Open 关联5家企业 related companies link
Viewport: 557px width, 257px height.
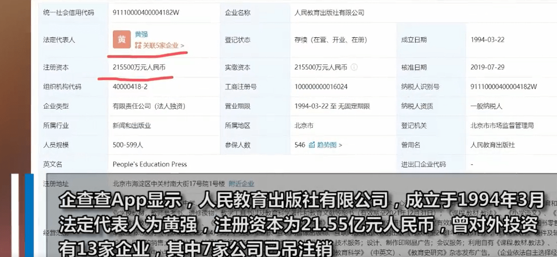tap(159, 46)
